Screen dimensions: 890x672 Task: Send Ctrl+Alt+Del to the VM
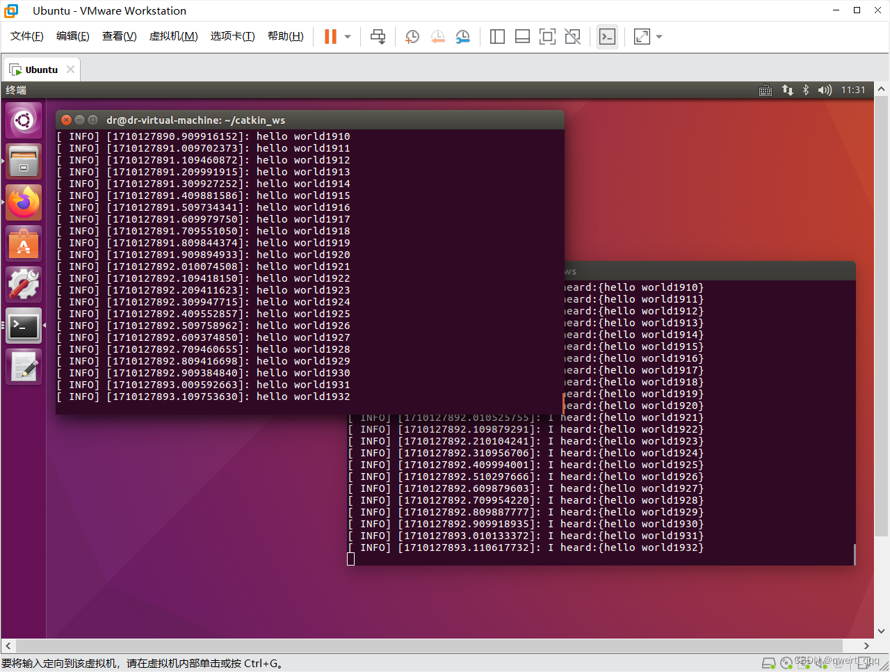[378, 37]
